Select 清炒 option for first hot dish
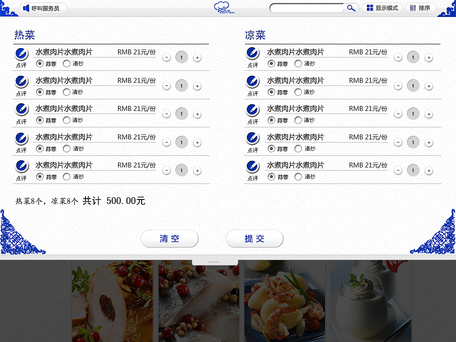The height and width of the screenshot is (342, 456). (67, 64)
